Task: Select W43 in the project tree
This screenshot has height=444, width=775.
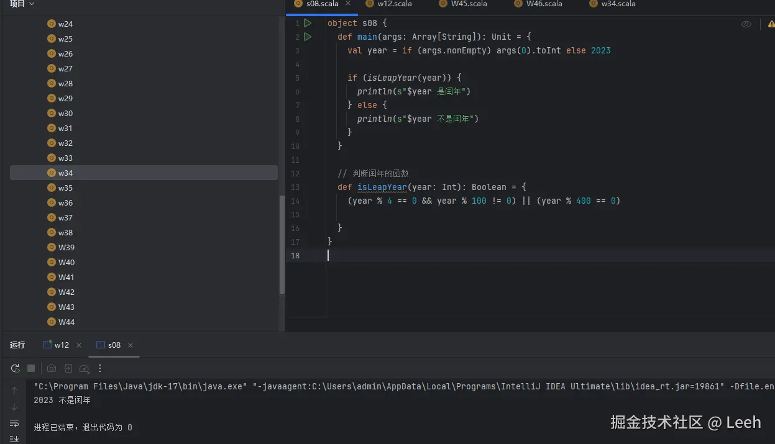Action: [x=144, y=307]
